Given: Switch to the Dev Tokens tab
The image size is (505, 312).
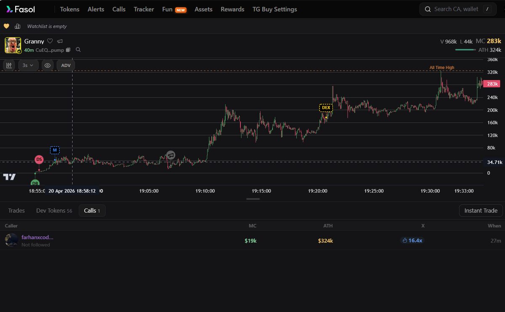Looking at the screenshot, I should pyautogui.click(x=54, y=211).
